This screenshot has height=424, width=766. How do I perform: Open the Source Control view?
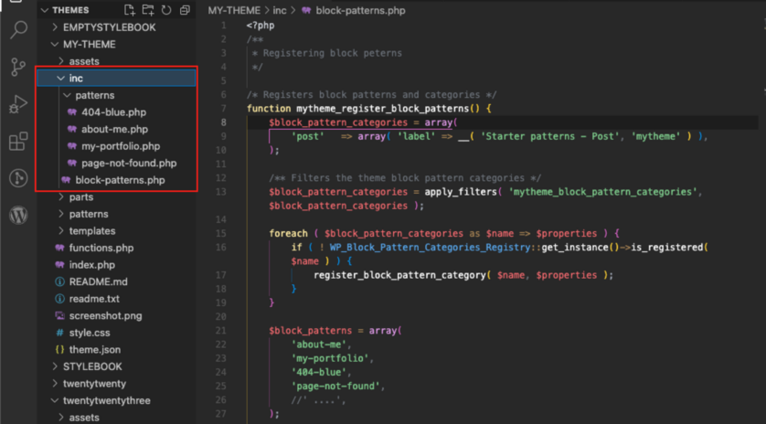coord(17,68)
